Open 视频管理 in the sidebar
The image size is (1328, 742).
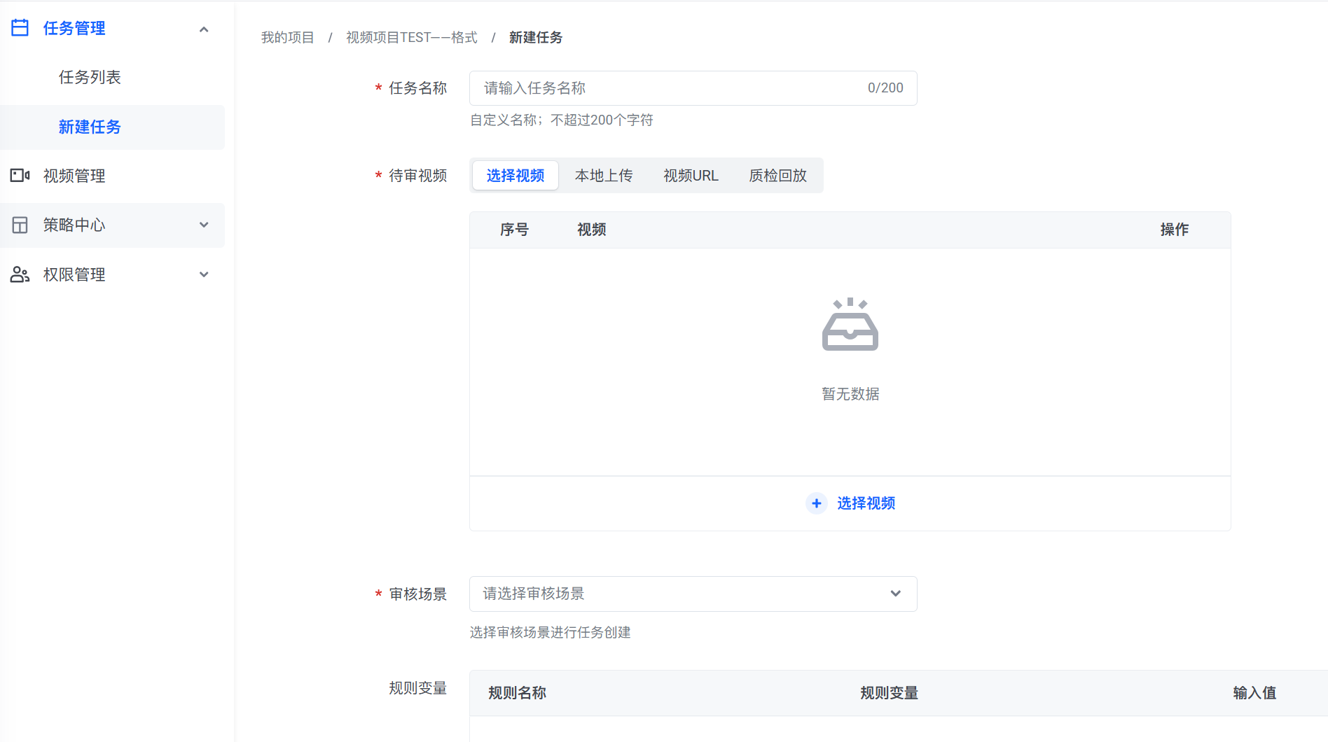74,176
